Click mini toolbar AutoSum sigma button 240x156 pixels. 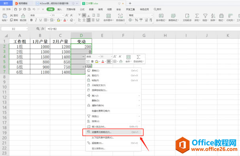pos(138,59)
